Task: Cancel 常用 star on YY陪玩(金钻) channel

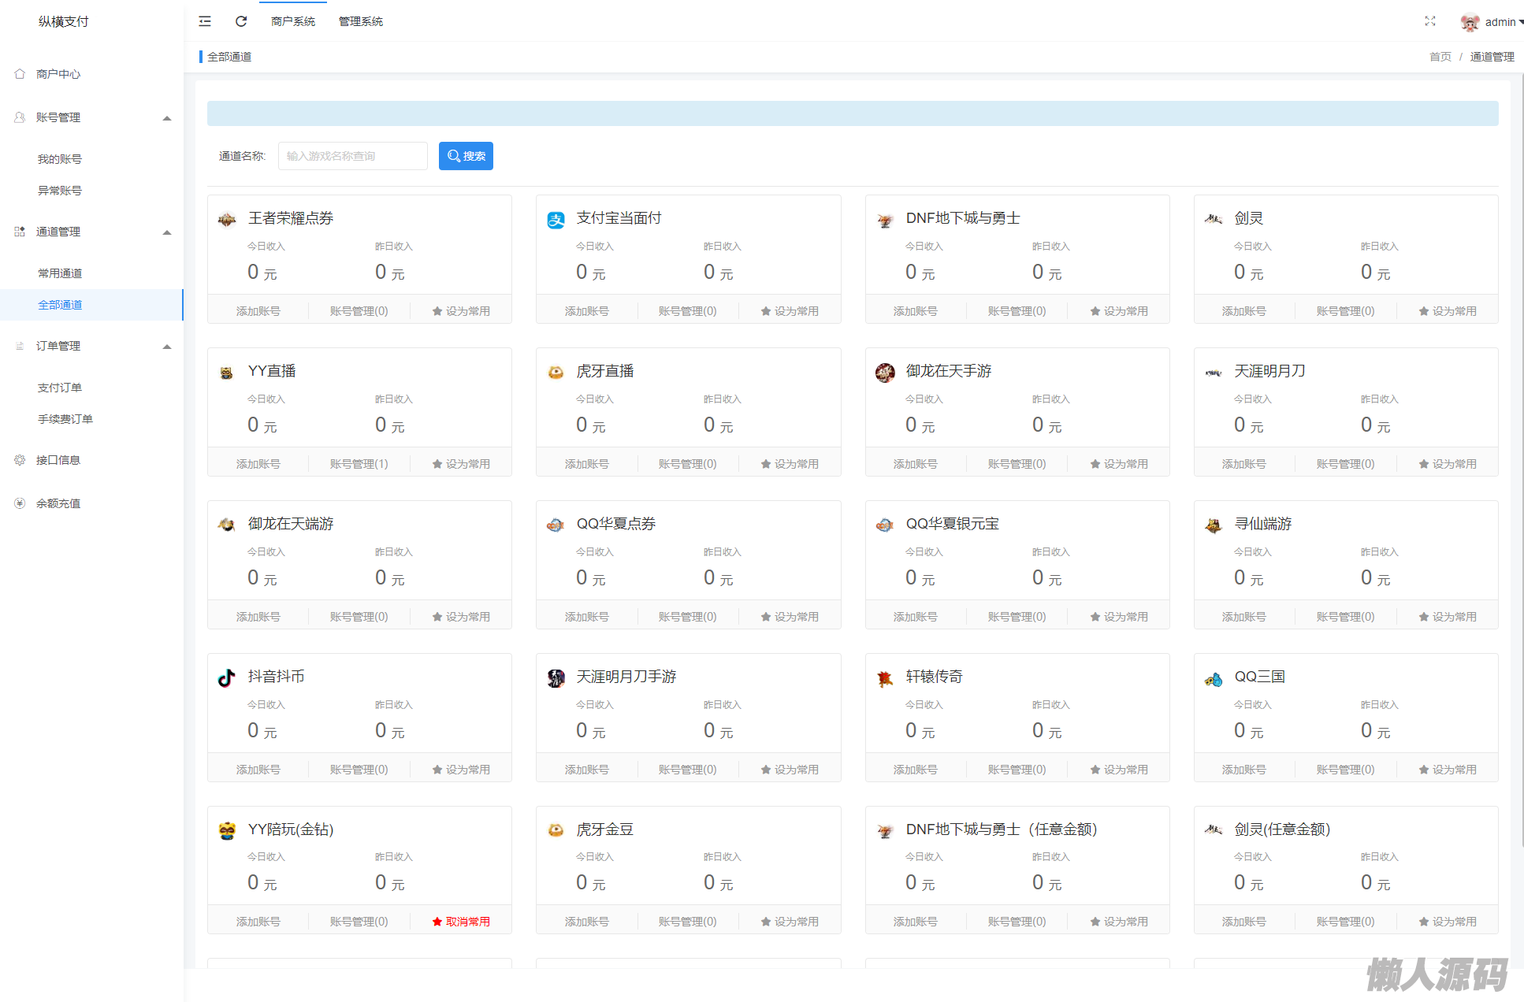Action: tap(461, 922)
